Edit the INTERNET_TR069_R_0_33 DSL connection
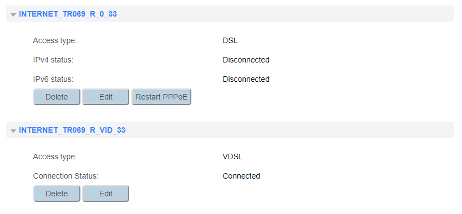 coord(106,97)
